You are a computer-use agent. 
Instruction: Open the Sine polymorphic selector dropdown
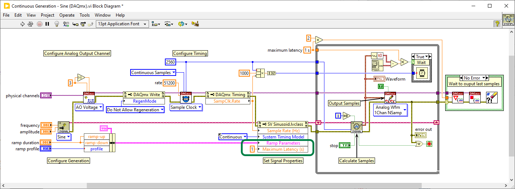pyautogui.click(x=64, y=137)
